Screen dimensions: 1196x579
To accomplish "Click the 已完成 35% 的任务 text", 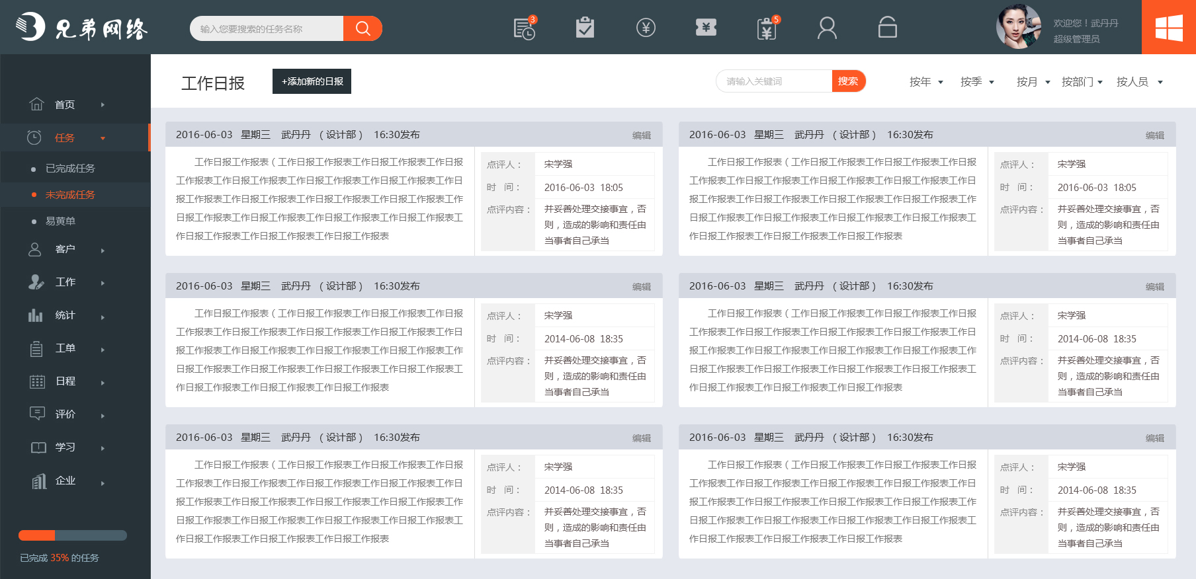I will coord(60,558).
